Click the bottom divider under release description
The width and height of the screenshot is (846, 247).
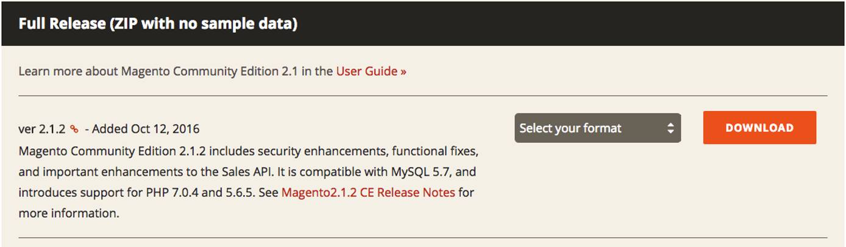[423, 237]
